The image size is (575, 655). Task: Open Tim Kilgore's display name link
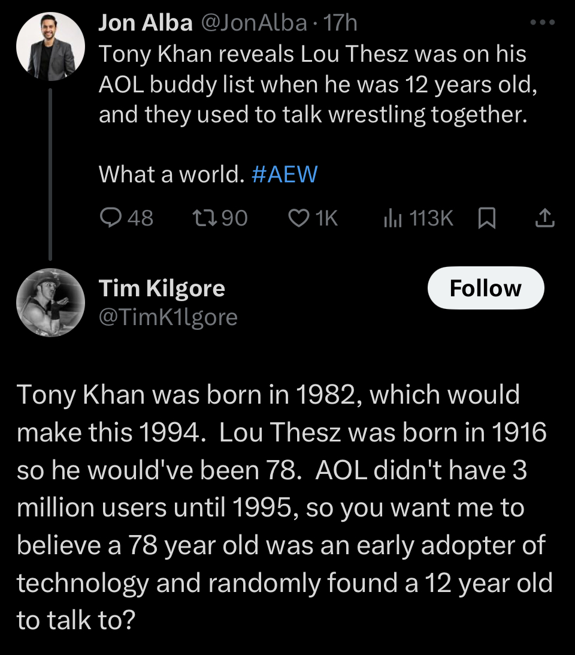pyautogui.click(x=162, y=289)
